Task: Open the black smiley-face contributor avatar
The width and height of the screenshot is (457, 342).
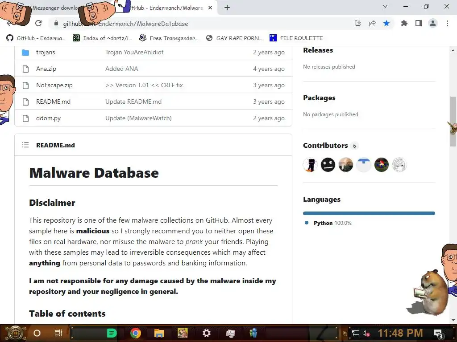Action: click(x=328, y=165)
